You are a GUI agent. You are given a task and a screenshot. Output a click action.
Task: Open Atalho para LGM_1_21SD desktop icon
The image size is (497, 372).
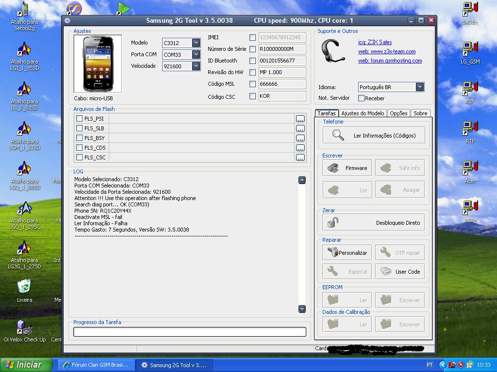[24, 136]
